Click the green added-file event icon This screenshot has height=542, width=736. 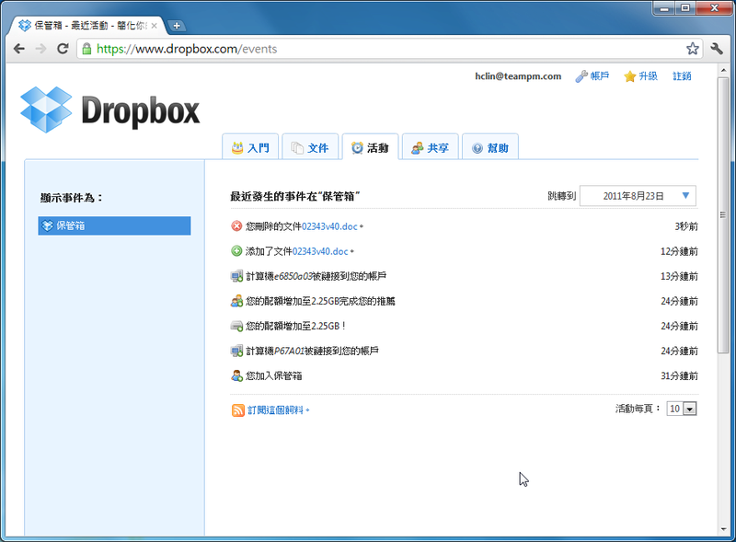point(236,251)
